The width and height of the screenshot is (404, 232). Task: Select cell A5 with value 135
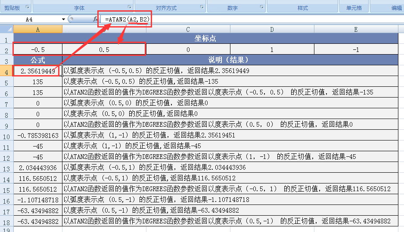click(x=38, y=82)
